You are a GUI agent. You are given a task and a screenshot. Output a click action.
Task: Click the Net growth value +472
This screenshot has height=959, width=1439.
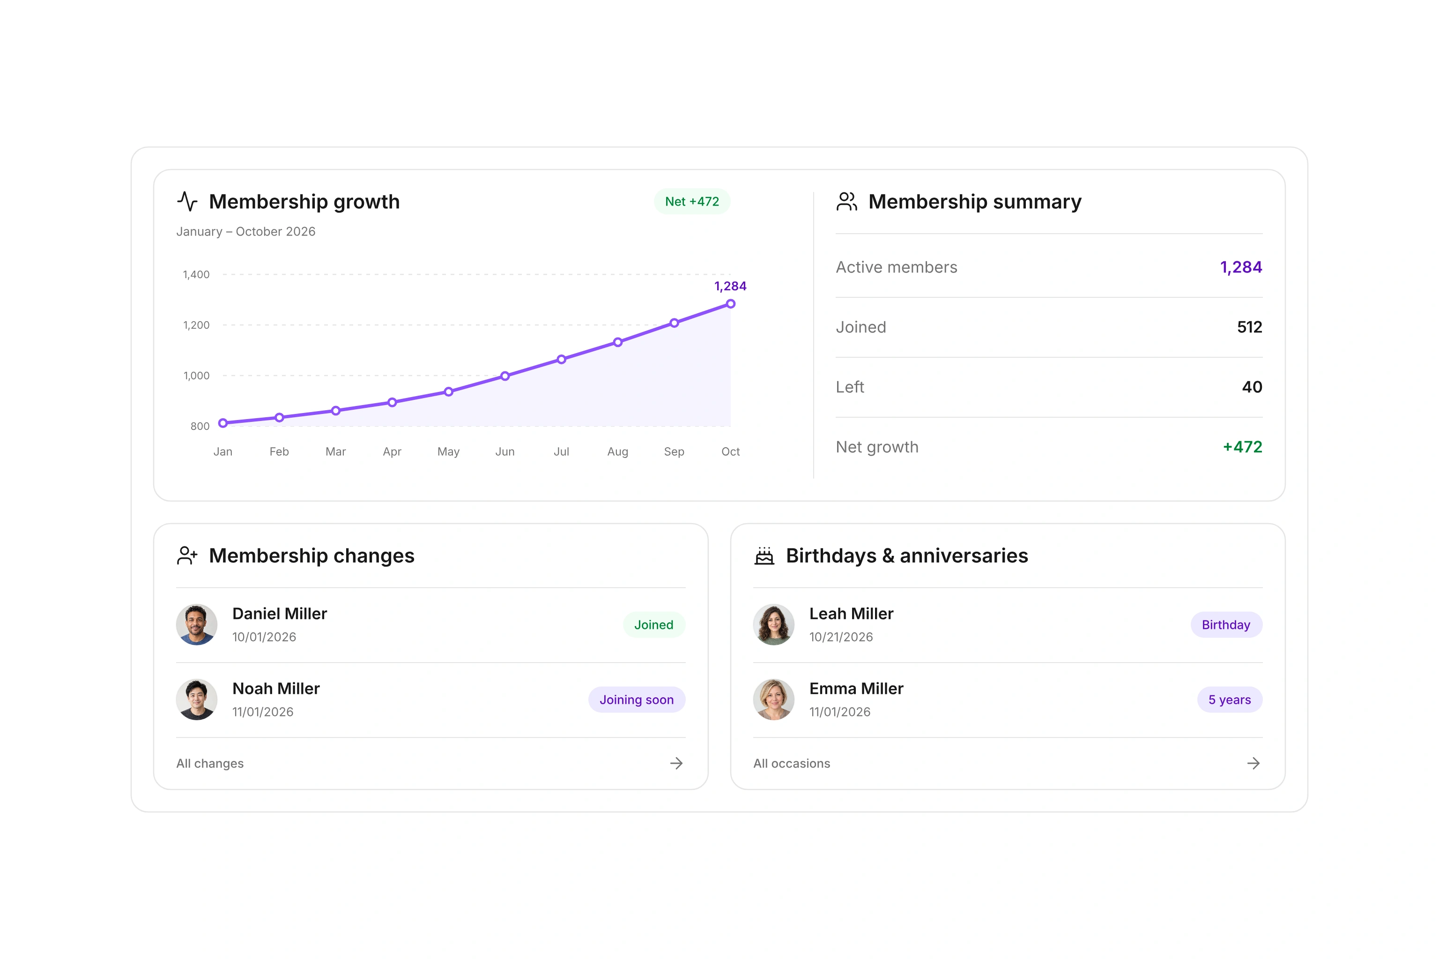tap(1243, 447)
